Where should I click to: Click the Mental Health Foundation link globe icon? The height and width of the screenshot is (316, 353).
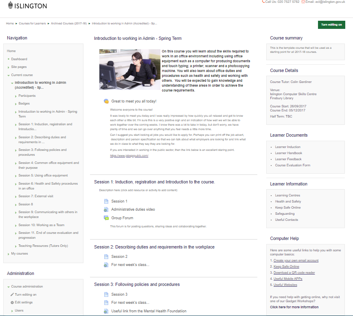106,311
